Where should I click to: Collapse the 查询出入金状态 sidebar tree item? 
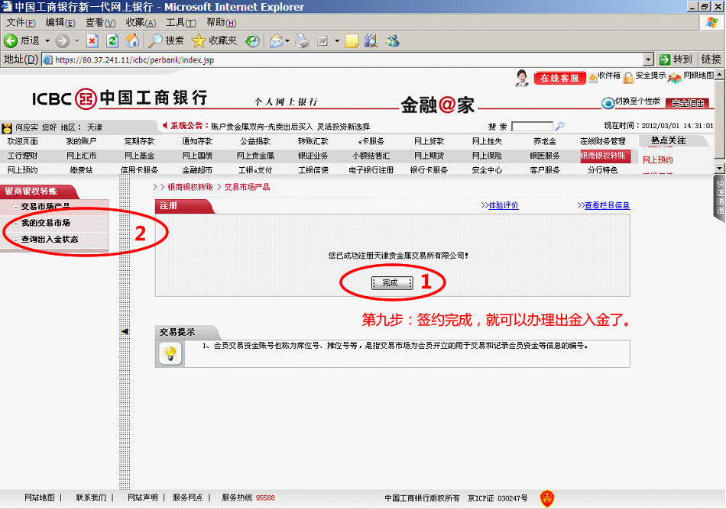(x=15, y=240)
